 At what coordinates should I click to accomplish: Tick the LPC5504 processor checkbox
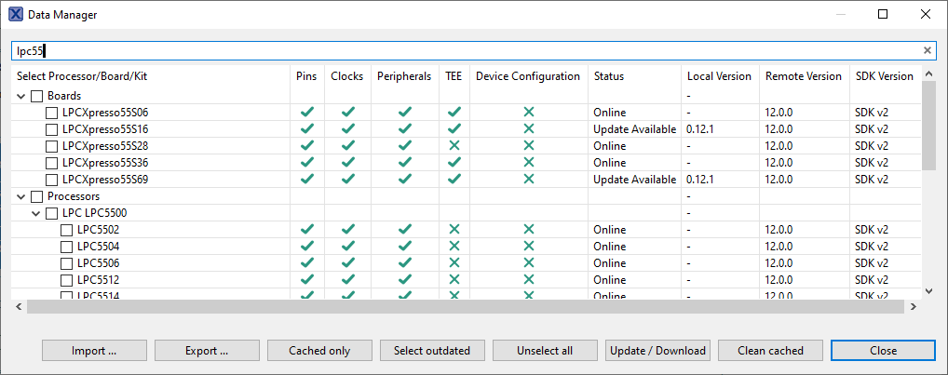coord(67,247)
